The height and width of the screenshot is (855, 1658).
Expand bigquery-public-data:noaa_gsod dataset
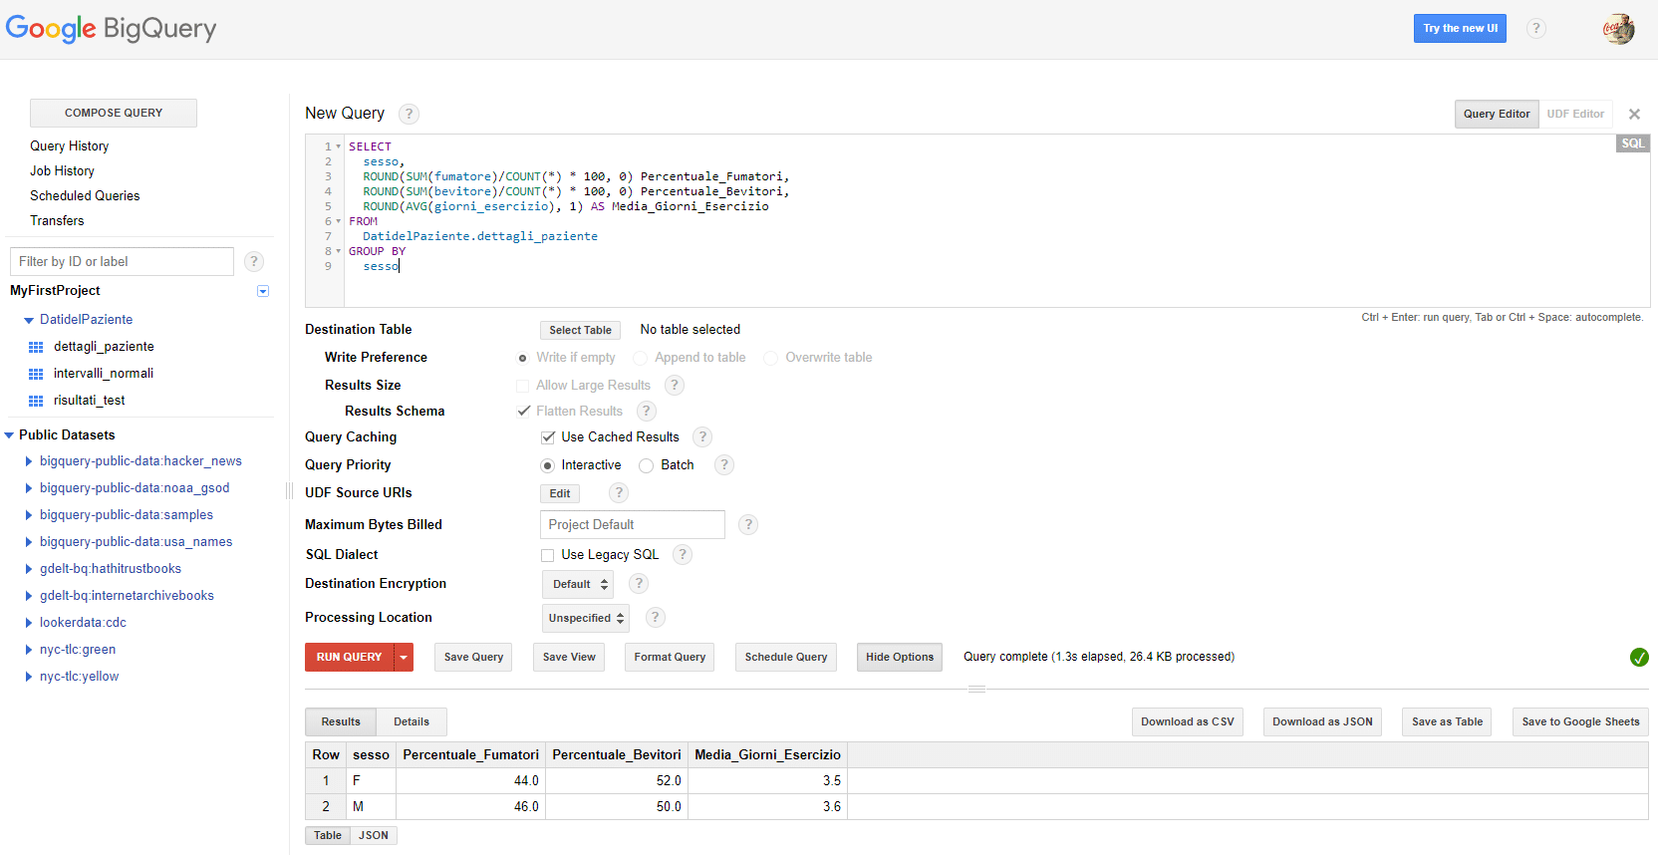(29, 488)
